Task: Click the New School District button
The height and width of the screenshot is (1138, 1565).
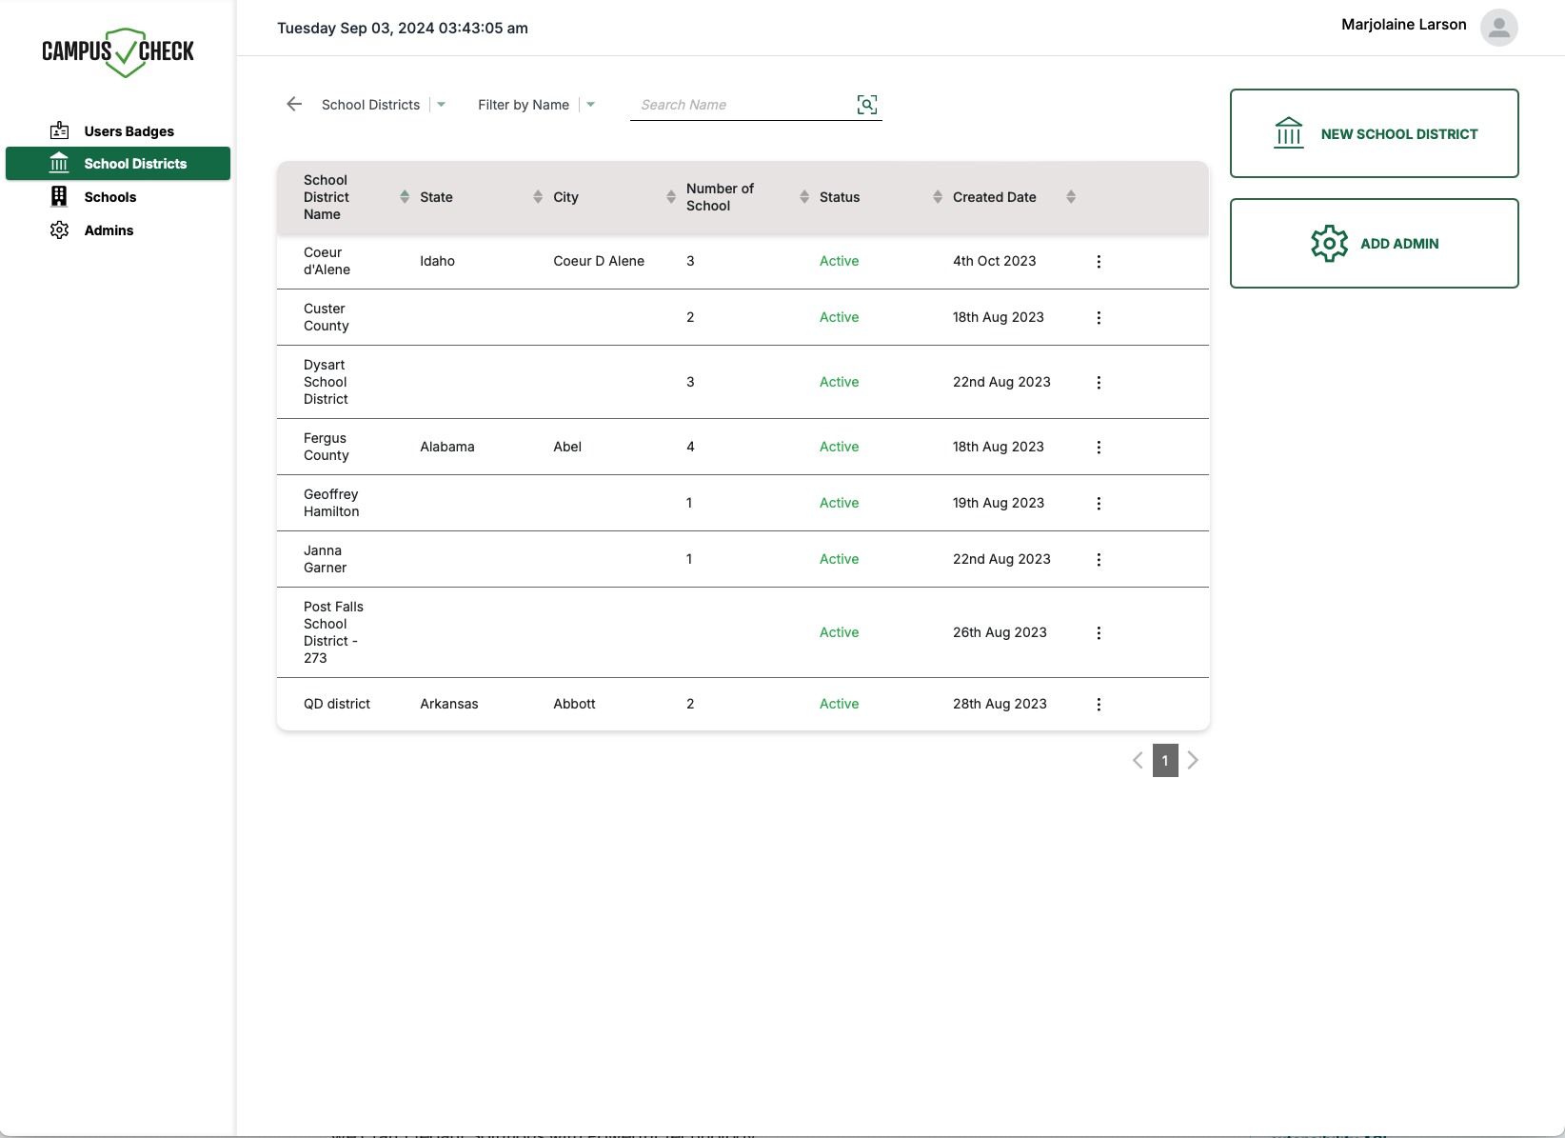Action: [x=1374, y=134]
